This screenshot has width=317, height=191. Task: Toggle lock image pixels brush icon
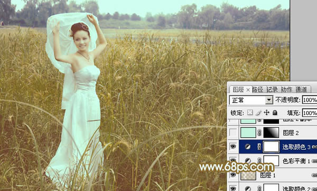point(258,112)
